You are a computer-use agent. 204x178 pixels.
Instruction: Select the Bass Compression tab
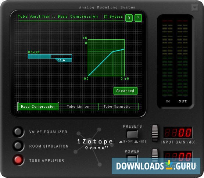click(x=38, y=107)
